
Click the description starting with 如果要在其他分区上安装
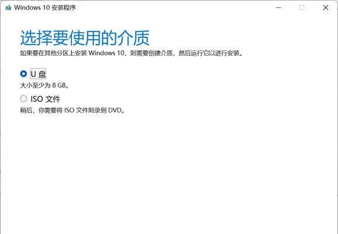tap(132, 53)
